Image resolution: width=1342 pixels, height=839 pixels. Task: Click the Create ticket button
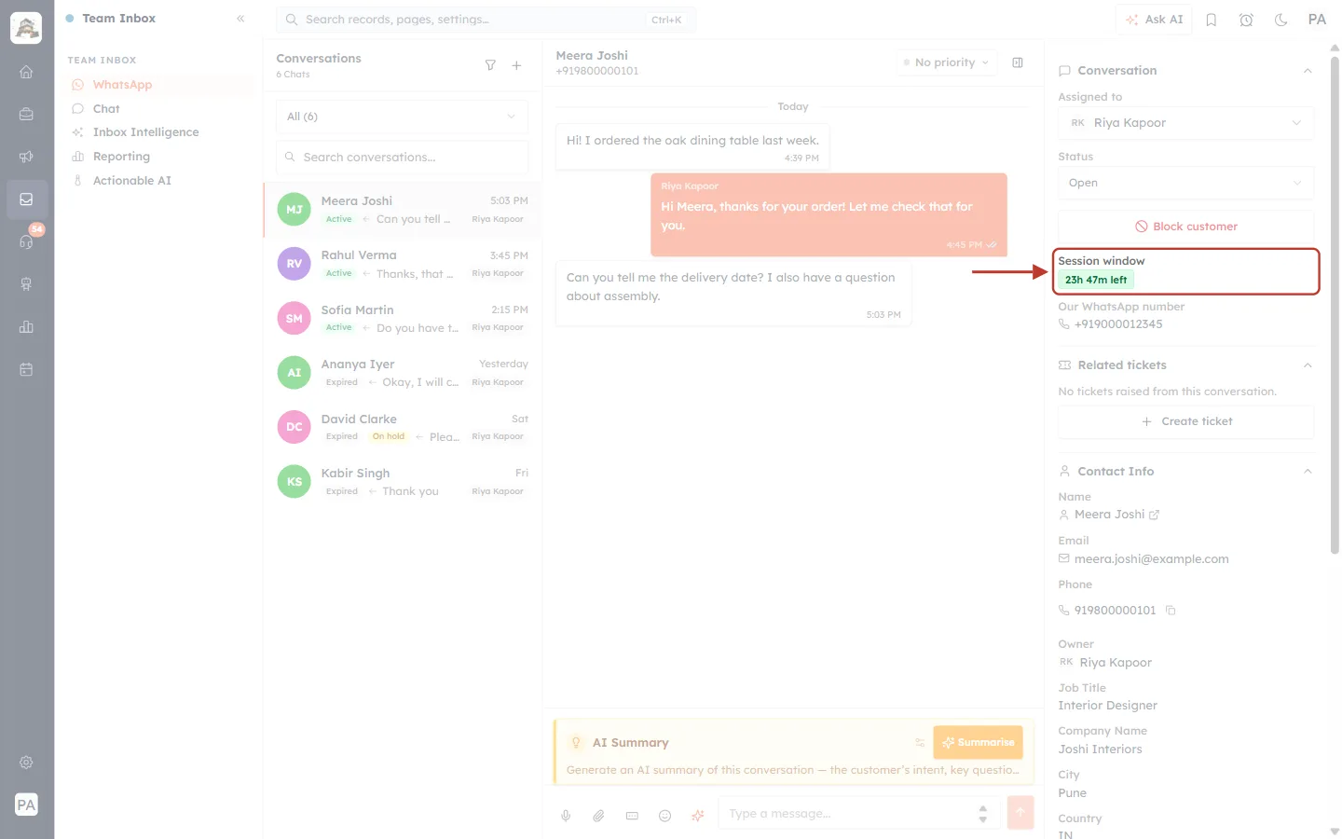click(x=1186, y=421)
